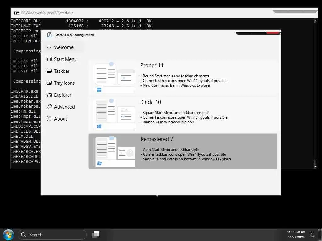322x241 pixels.
Task: Click the Kinda 10 preview thumbnail
Action: (115, 114)
